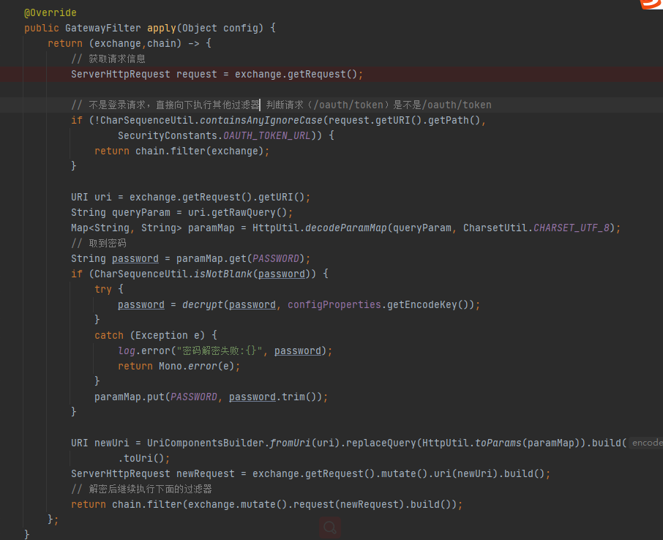Click the GatewayFilter return type
The width and height of the screenshot is (663, 540).
(x=102, y=28)
